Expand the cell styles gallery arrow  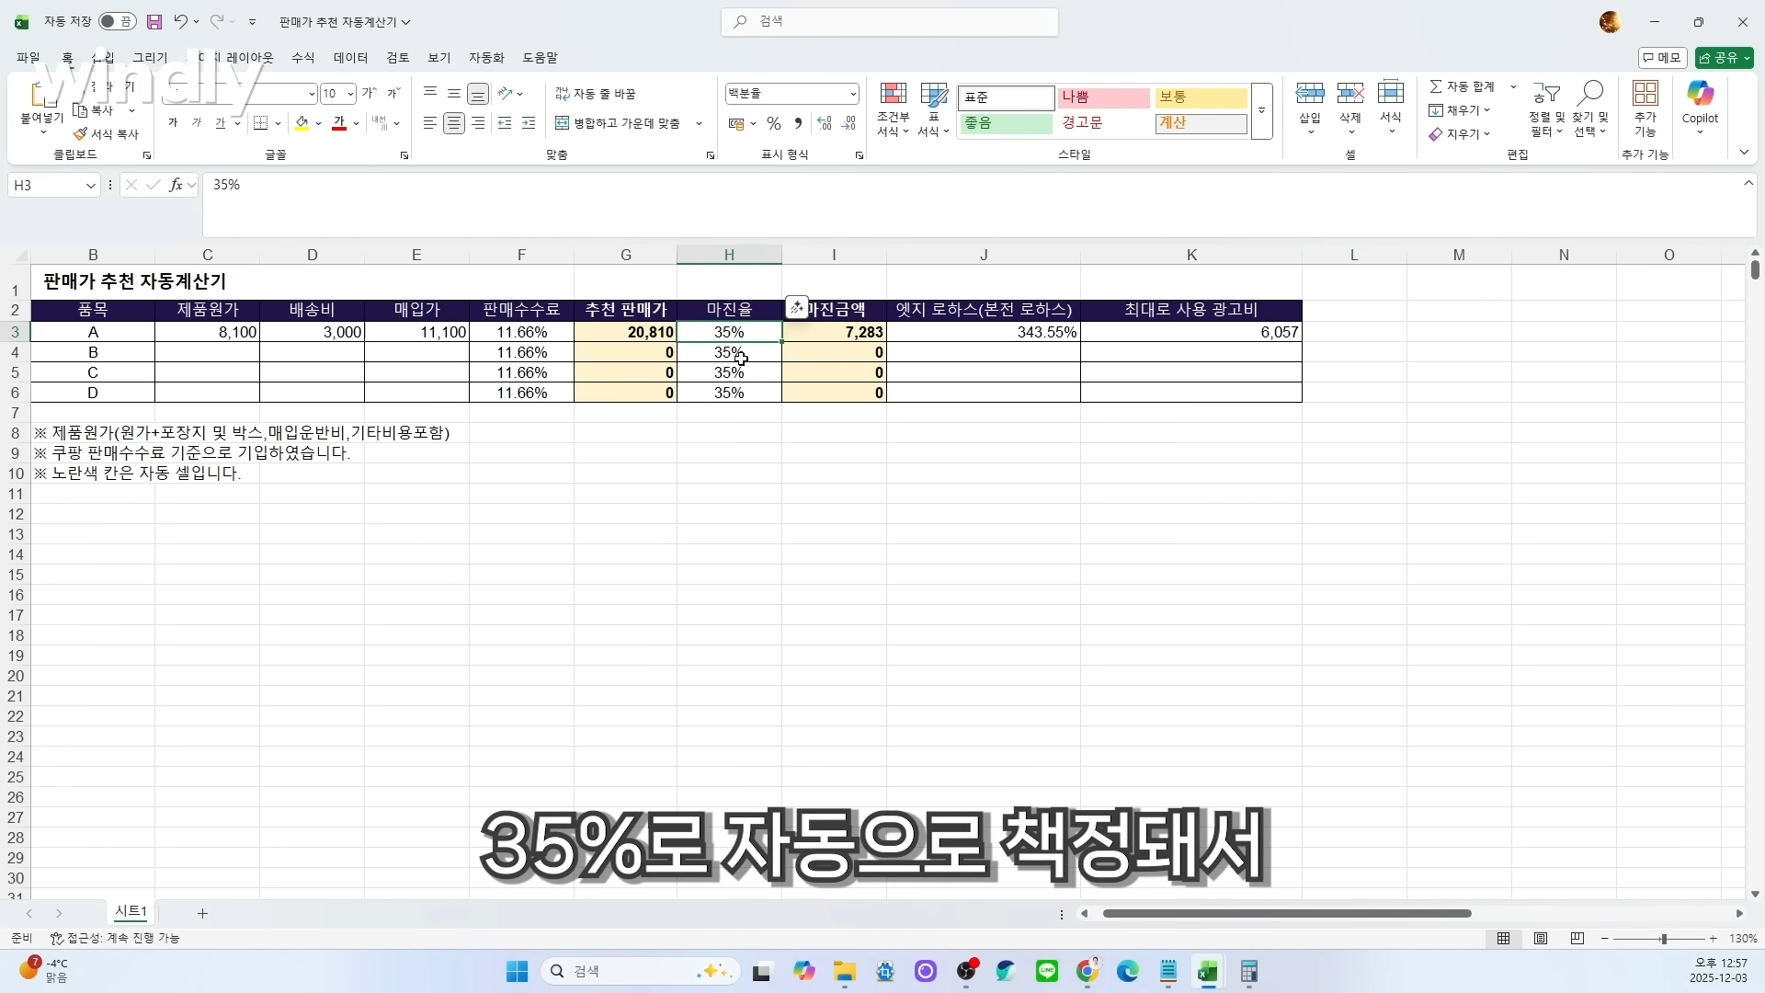tap(1262, 110)
